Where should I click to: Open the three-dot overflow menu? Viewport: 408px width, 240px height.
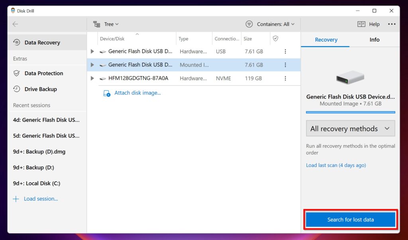(x=392, y=24)
